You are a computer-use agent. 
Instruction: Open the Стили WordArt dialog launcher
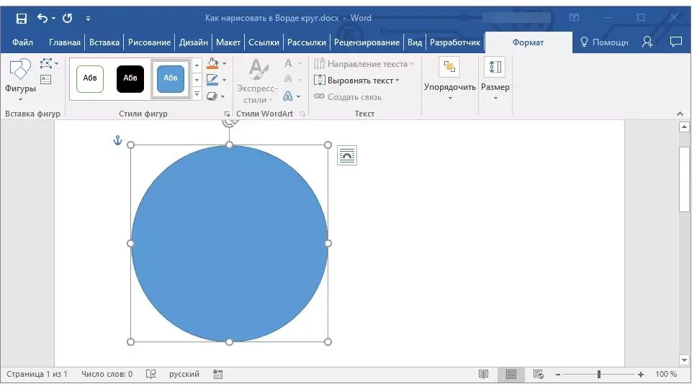(x=302, y=114)
